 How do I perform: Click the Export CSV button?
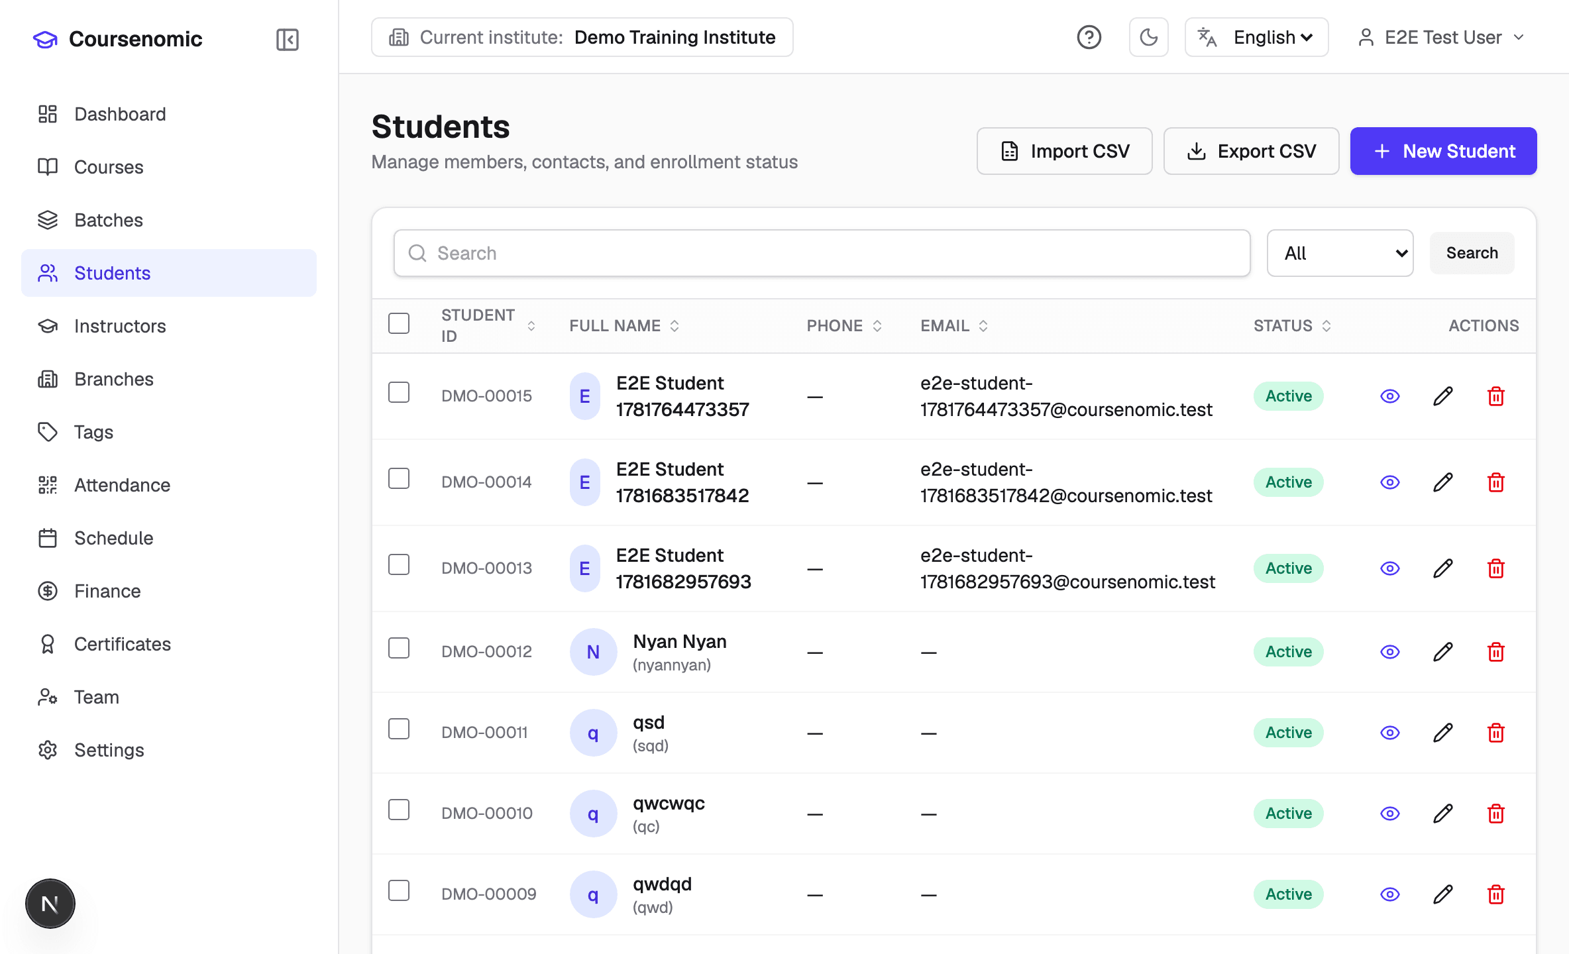pos(1251,151)
